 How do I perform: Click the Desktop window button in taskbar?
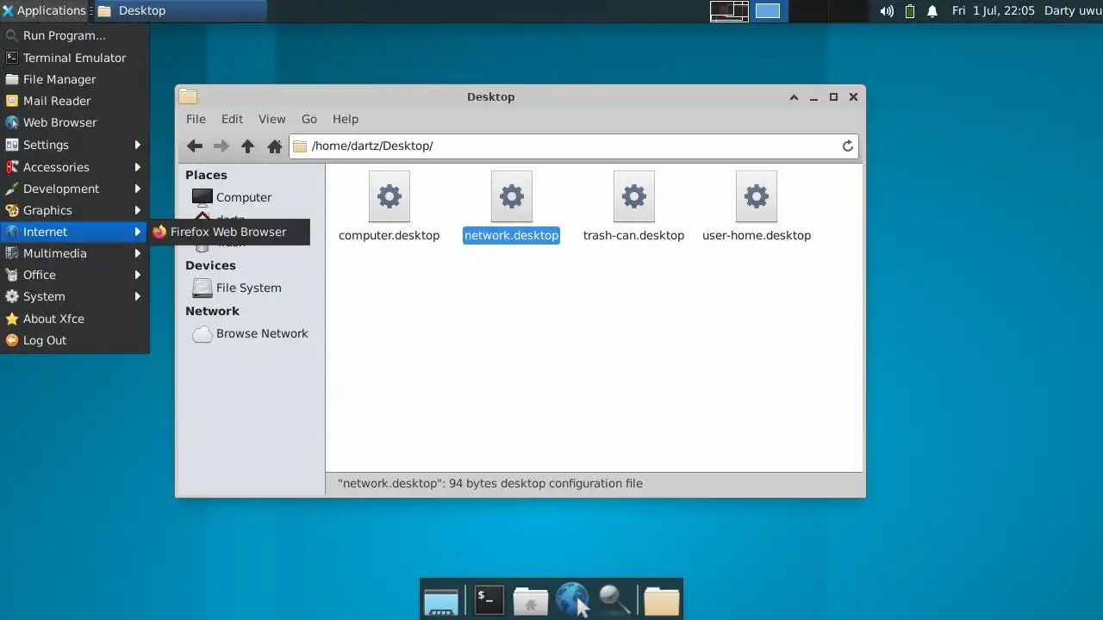(x=180, y=11)
